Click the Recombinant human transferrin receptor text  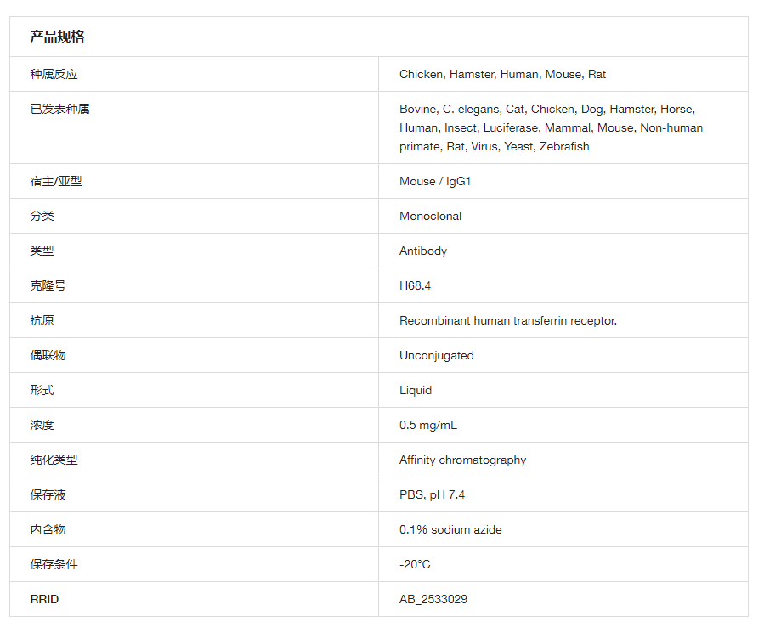click(508, 321)
